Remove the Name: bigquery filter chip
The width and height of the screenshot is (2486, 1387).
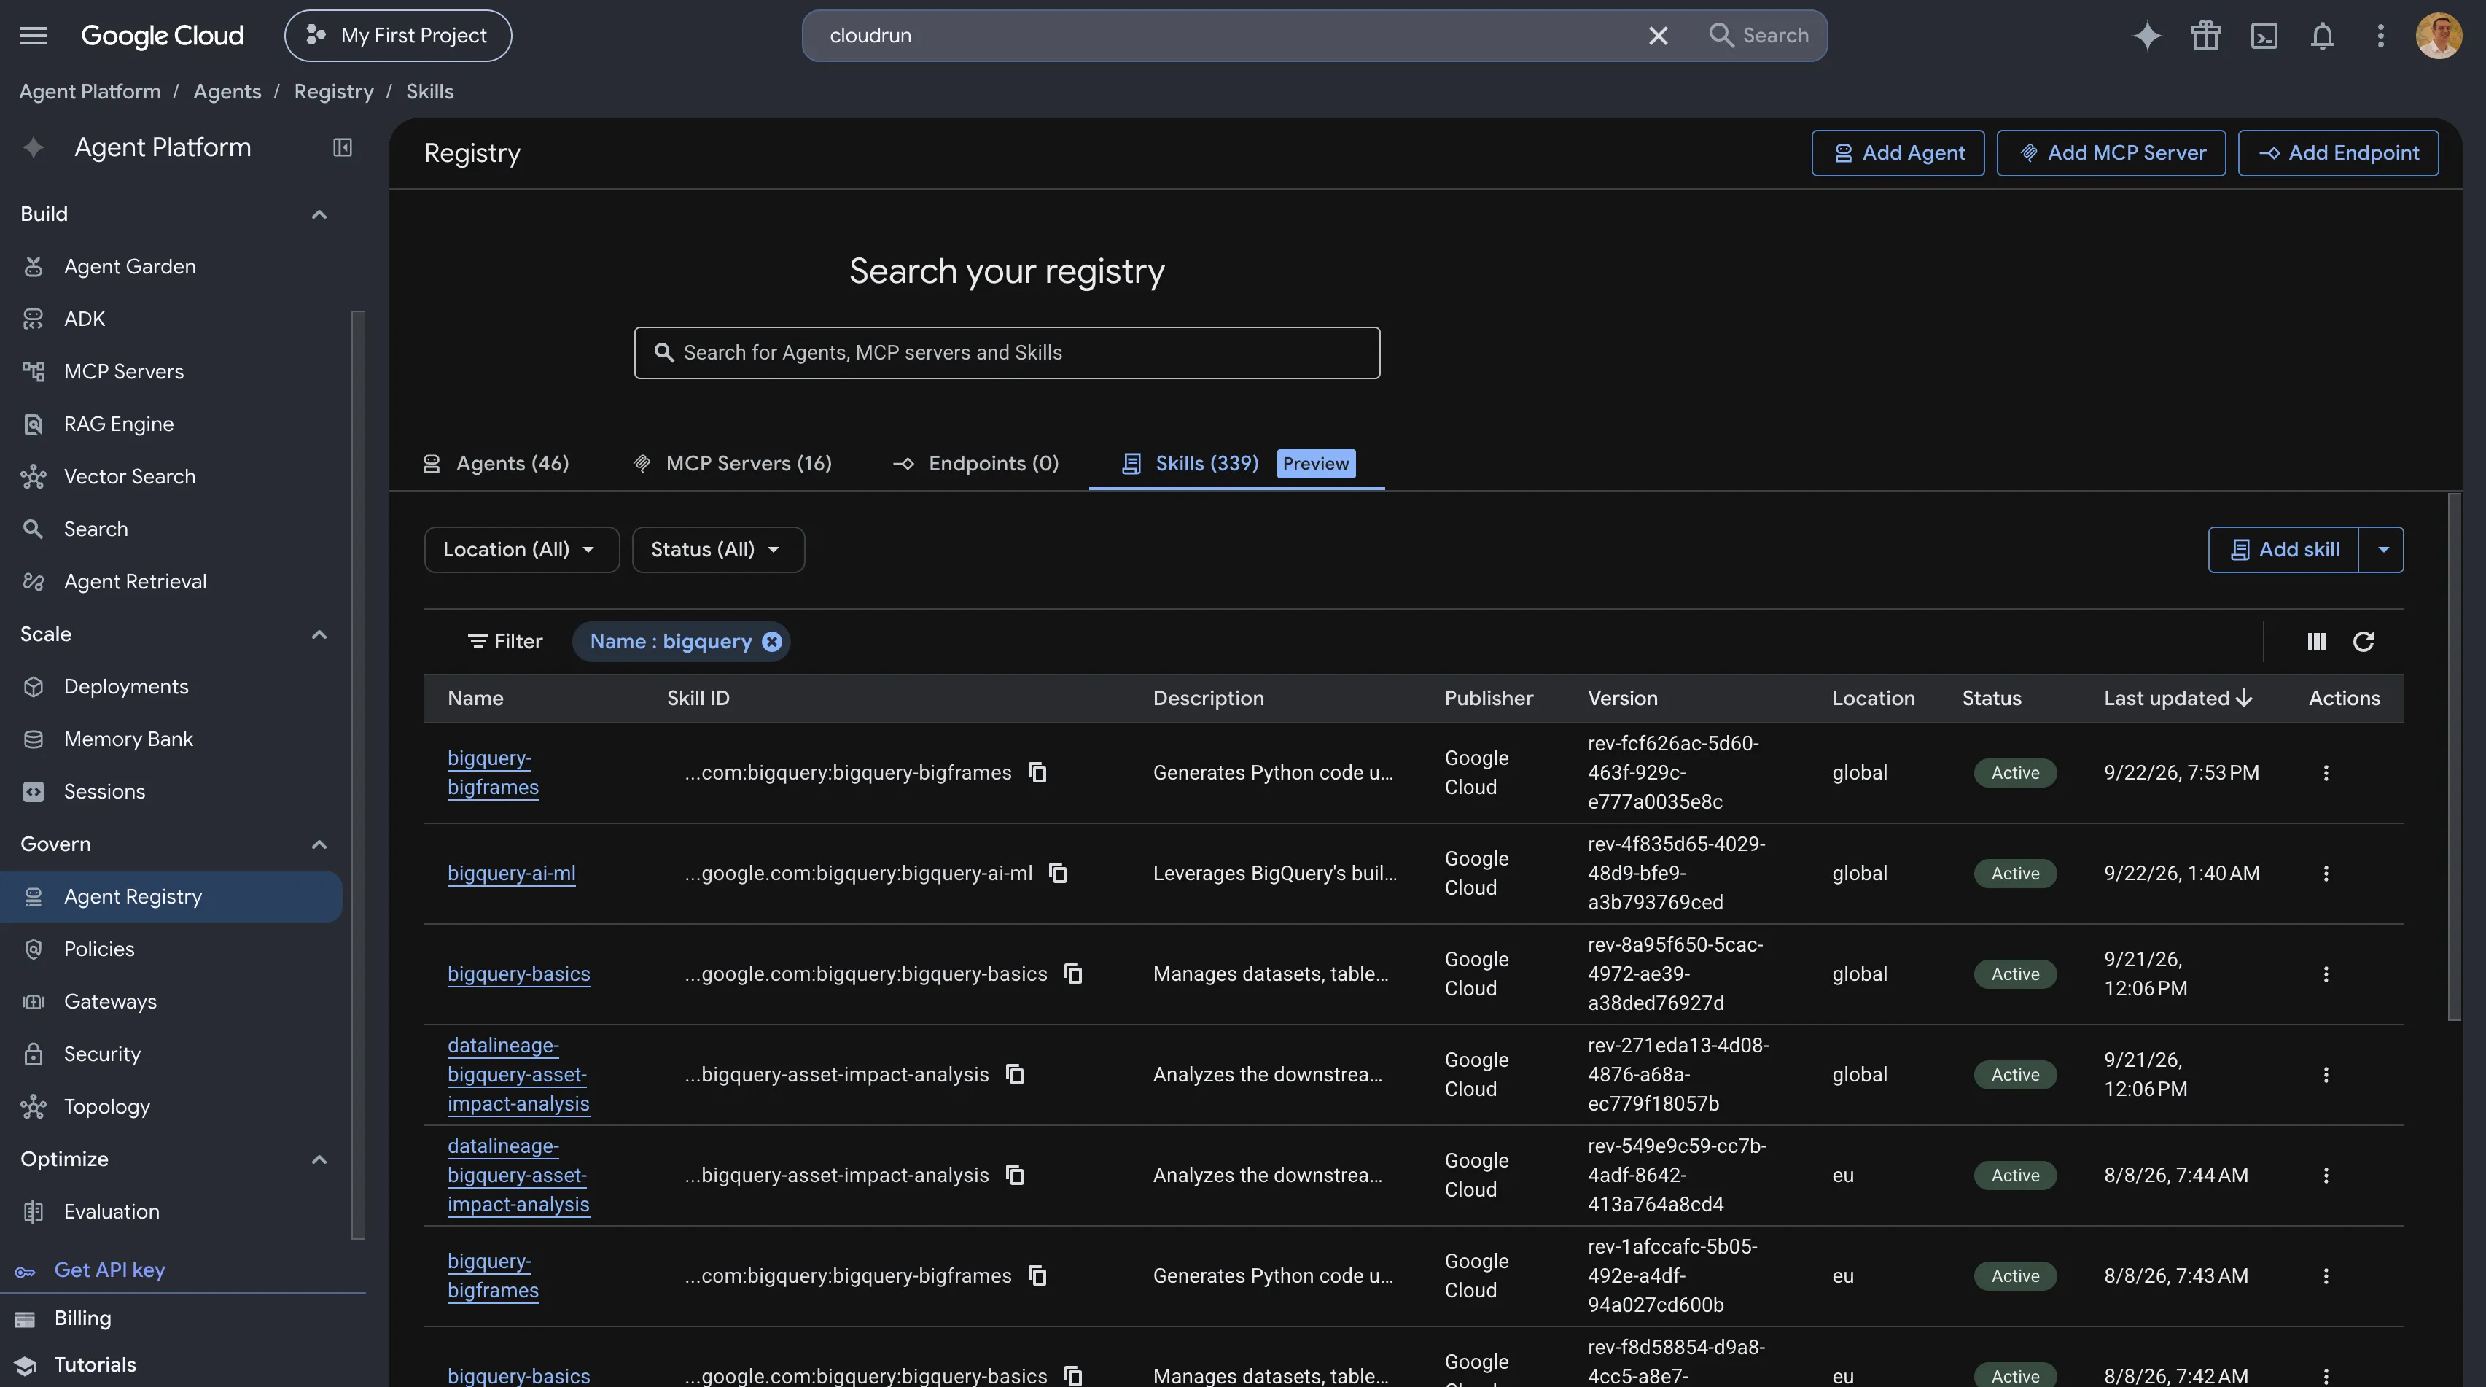tap(772, 642)
